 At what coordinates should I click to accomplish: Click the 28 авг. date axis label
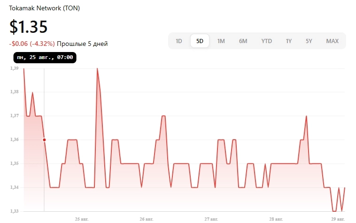click(x=276, y=219)
